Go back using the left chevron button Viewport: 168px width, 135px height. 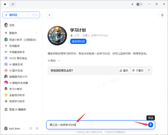point(50,15)
